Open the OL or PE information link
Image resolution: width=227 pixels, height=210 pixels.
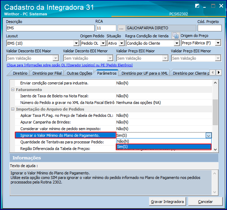pyautogui.click(x=69, y=65)
